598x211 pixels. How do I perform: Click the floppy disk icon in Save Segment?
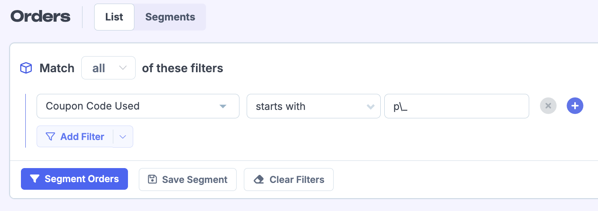(x=153, y=179)
